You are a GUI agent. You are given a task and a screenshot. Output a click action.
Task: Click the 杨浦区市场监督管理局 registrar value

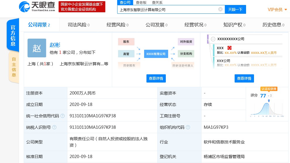click(x=224, y=157)
